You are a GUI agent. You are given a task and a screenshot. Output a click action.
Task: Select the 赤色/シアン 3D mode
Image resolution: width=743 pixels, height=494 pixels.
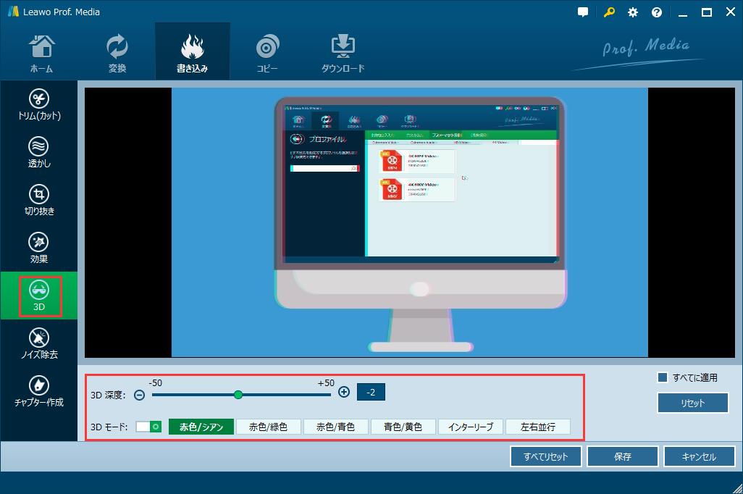tap(201, 427)
